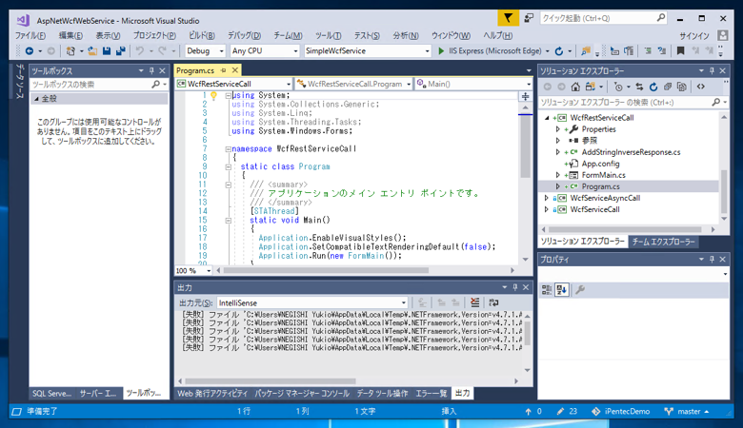Click the Solution Explorer view switch icon

click(590, 87)
